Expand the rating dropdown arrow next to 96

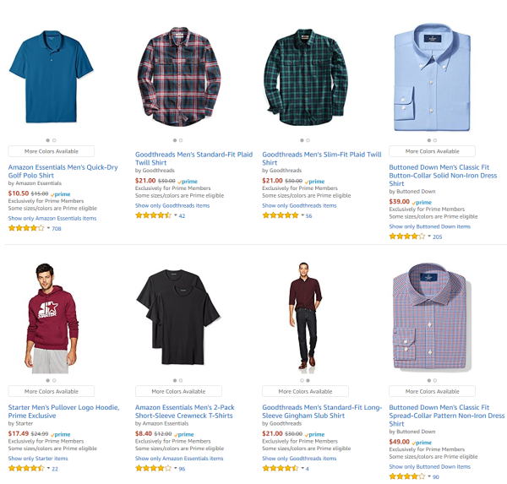[x=176, y=468]
